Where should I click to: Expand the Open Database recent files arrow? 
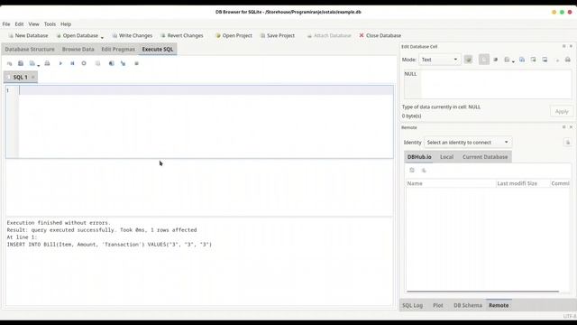point(102,37)
